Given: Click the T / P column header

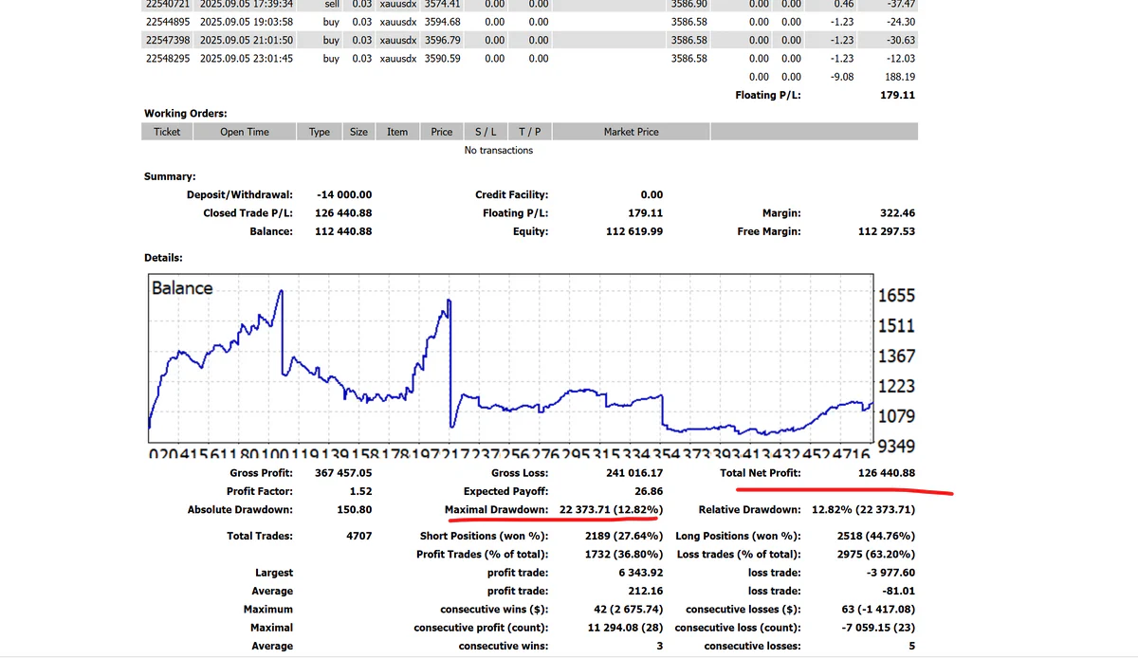Looking at the screenshot, I should pos(530,132).
